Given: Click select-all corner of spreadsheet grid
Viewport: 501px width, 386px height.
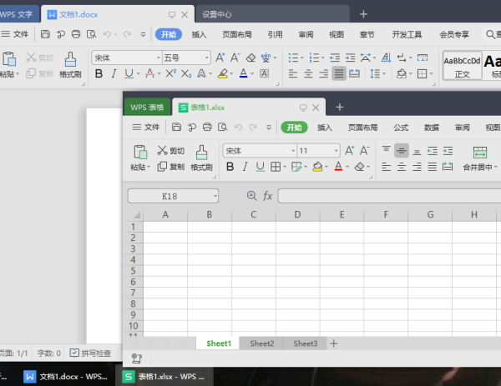Looking at the screenshot, I should tap(136, 214).
